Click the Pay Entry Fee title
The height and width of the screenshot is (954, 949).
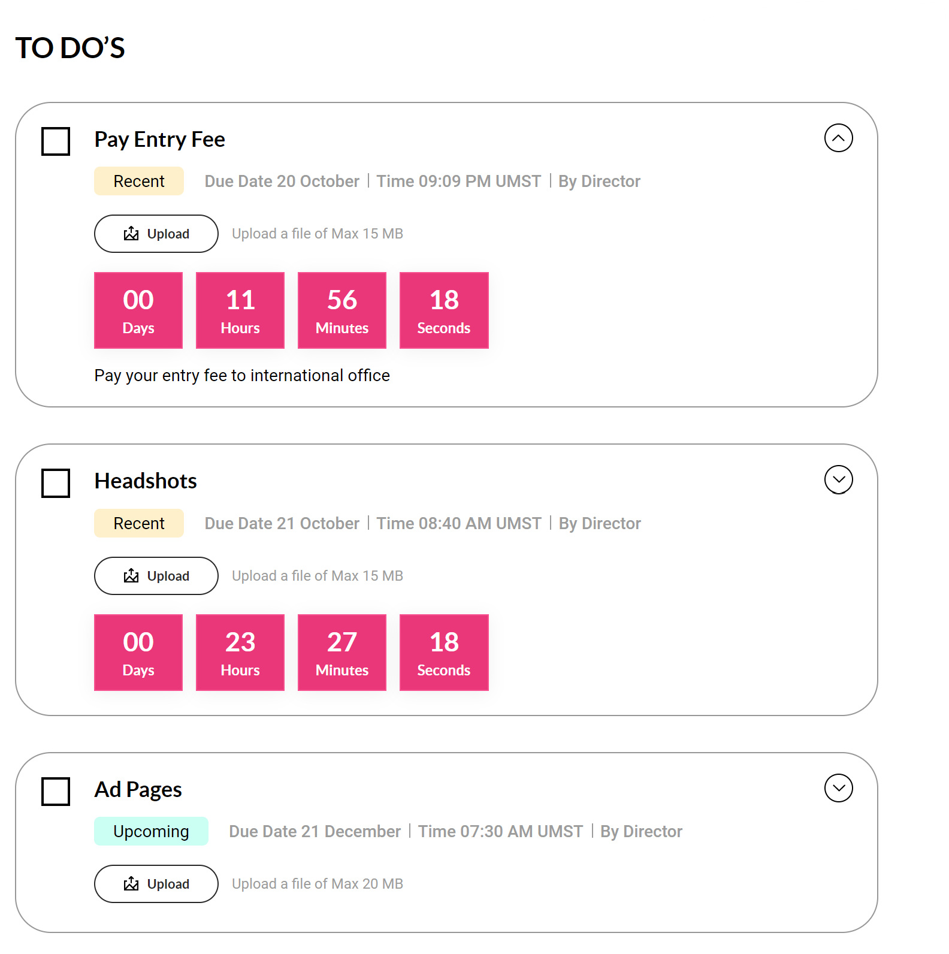[160, 140]
